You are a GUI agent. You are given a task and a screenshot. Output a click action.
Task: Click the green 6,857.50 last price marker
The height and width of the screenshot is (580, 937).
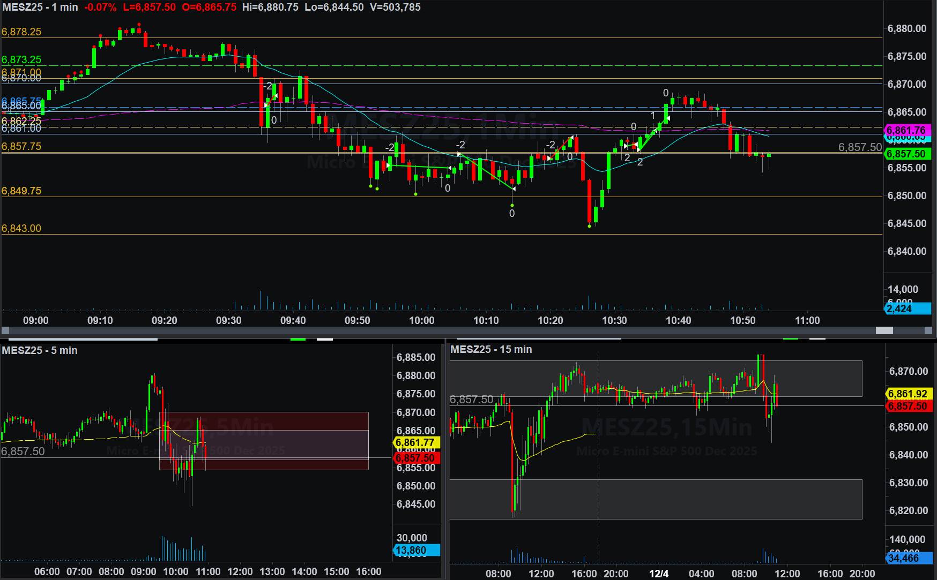click(x=908, y=154)
